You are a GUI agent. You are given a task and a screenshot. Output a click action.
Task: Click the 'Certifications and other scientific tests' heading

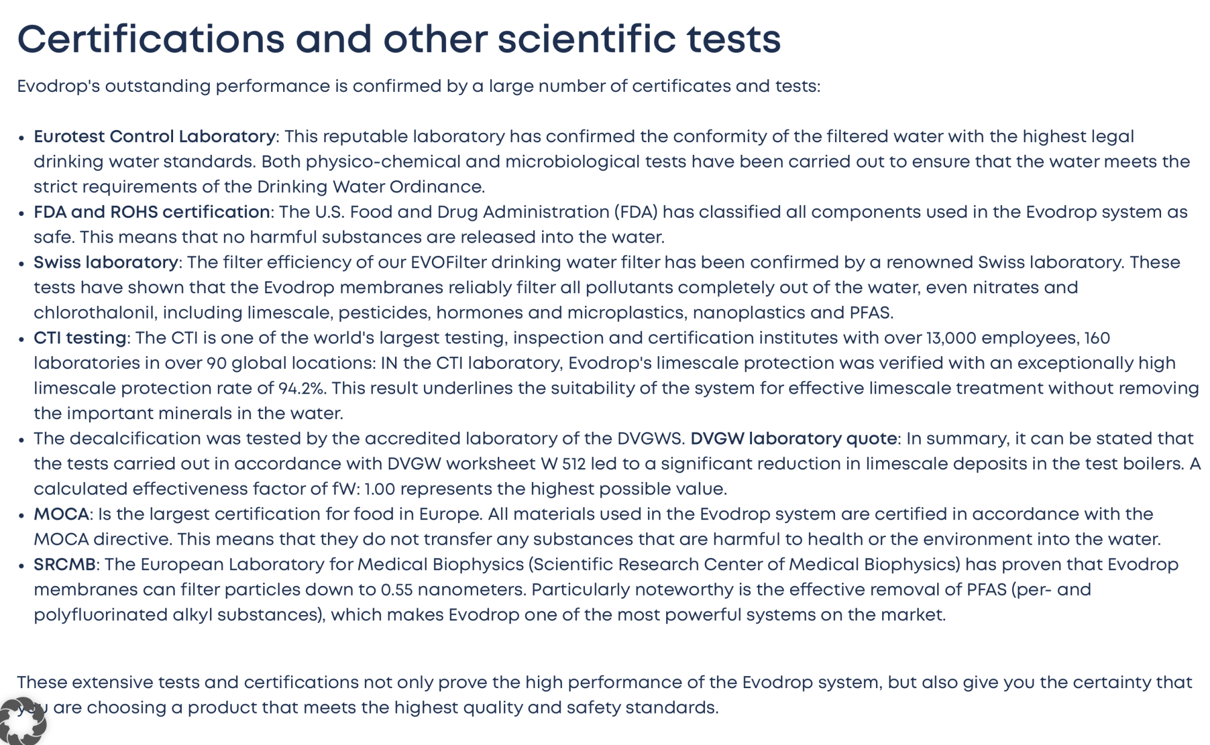pos(399,39)
